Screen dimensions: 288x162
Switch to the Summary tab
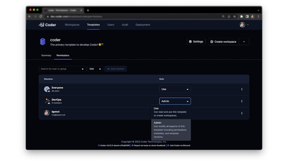tap(46, 55)
